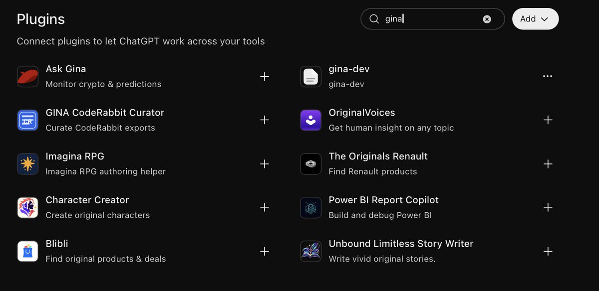The height and width of the screenshot is (291, 599).
Task: Click the Blibli shopping bag icon
Action: pyautogui.click(x=28, y=251)
